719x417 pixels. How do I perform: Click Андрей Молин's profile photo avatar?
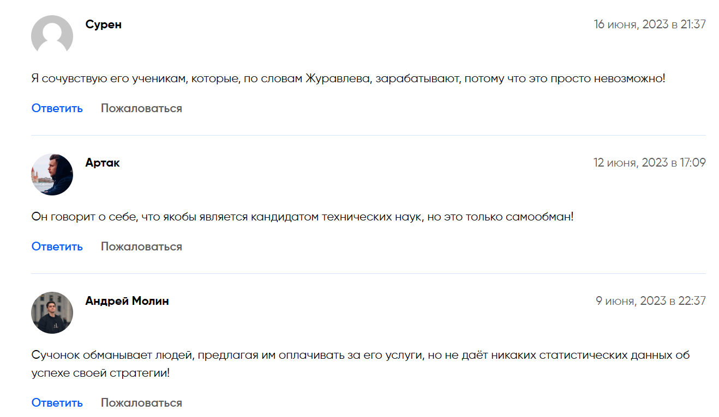tap(52, 312)
